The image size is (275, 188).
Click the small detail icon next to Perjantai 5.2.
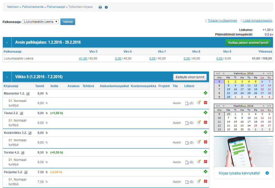coord(26,172)
